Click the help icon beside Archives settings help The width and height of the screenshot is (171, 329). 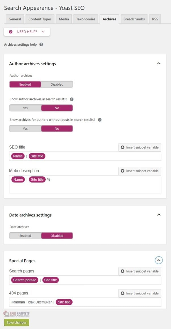coord(41,45)
